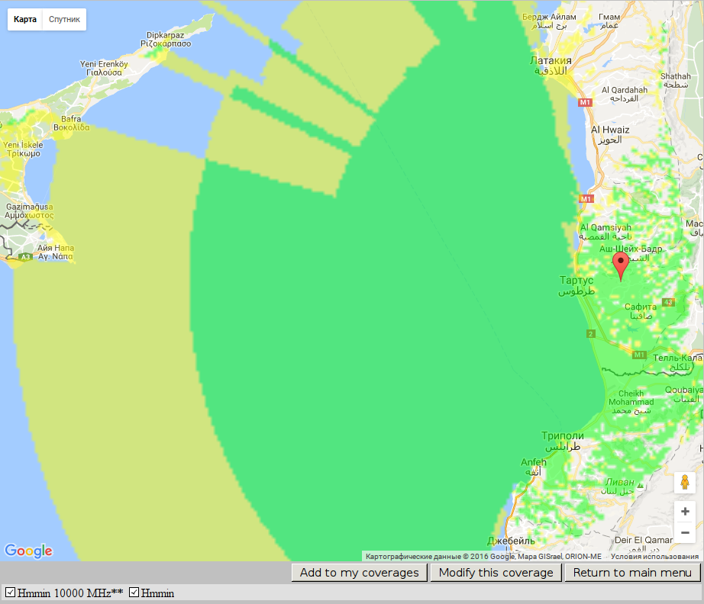Click the red location marker pin
Screen dimensions: 704x604
621,265
